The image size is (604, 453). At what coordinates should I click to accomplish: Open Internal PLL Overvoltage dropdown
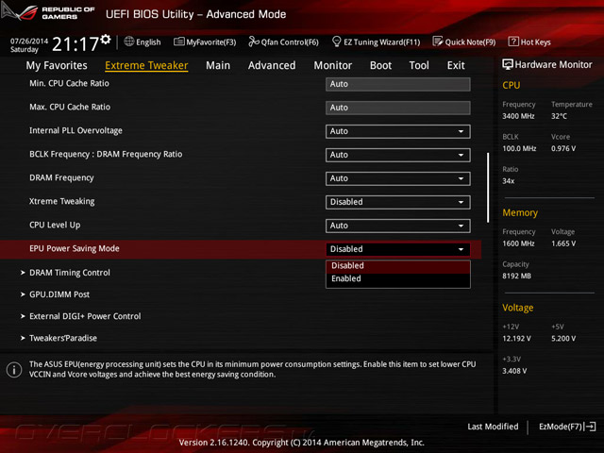pyautogui.click(x=398, y=131)
